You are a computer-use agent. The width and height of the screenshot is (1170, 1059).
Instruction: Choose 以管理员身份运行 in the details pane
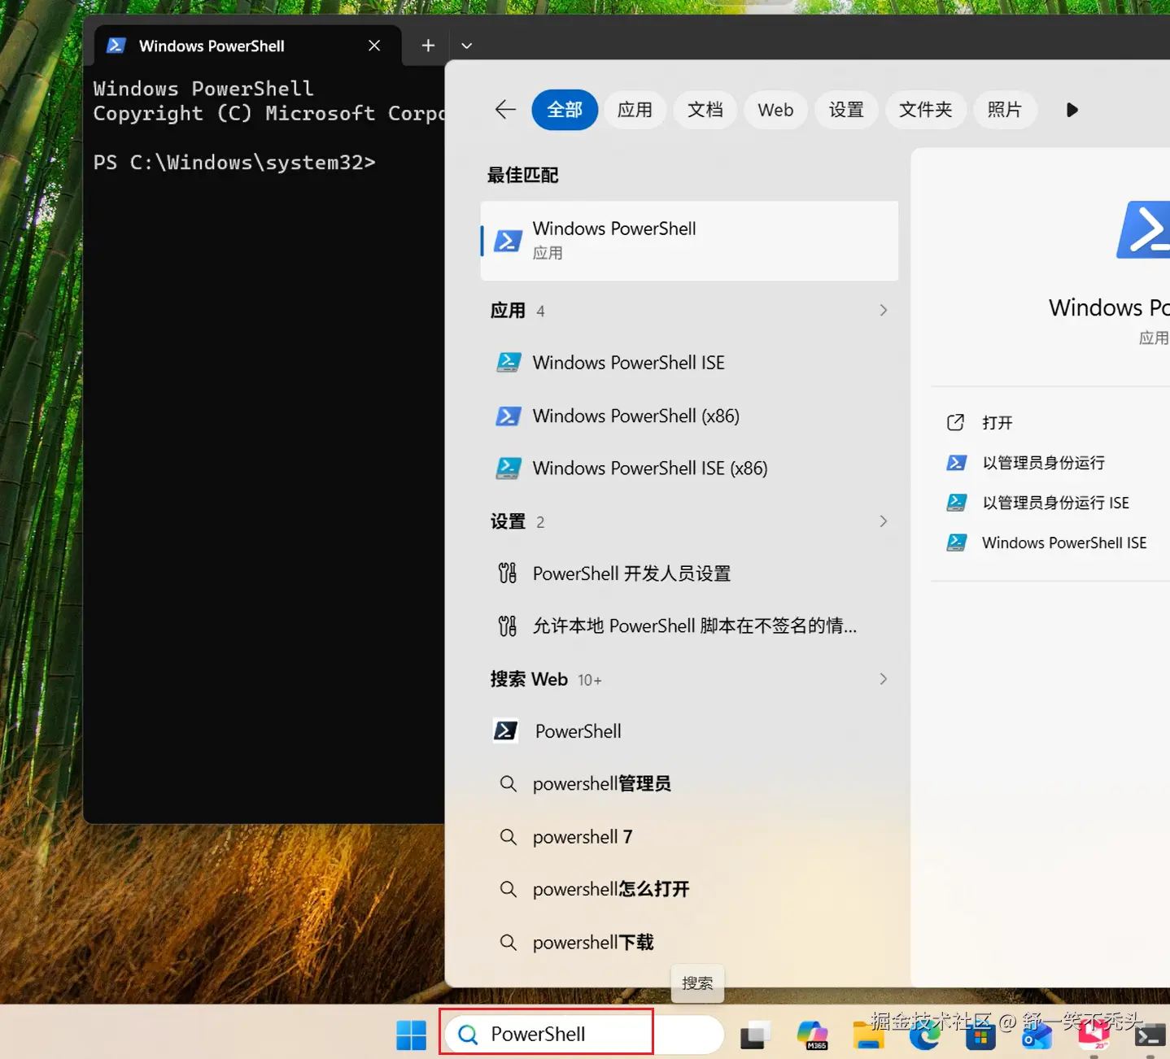click(x=1044, y=463)
